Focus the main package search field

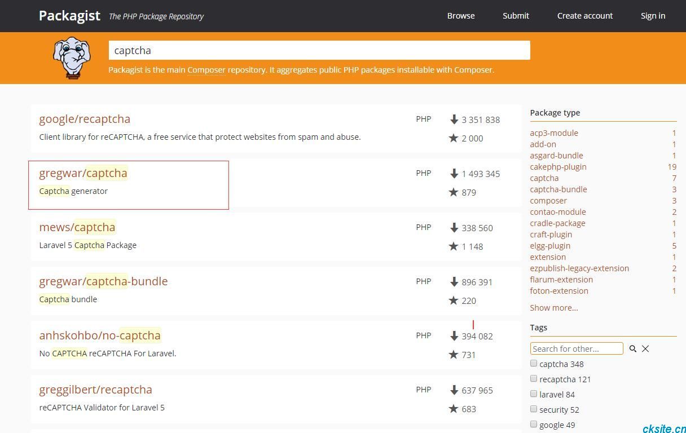[319, 50]
